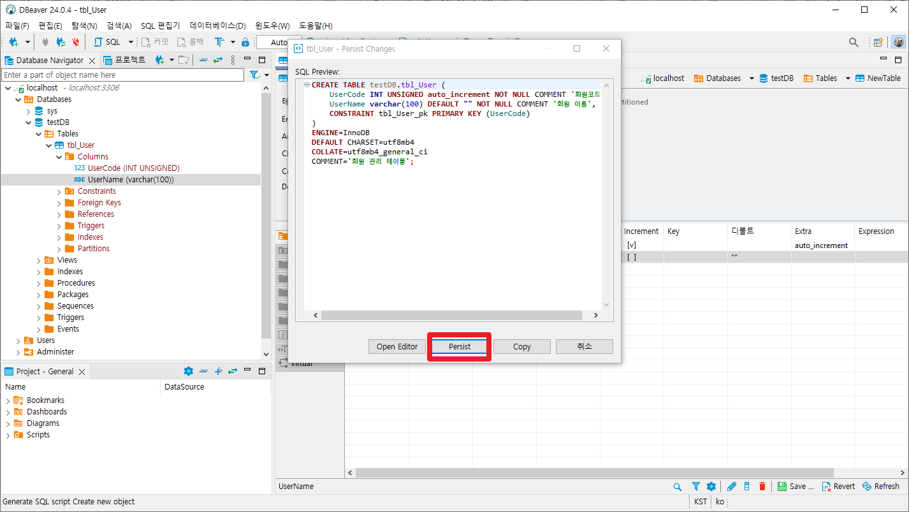Click the filter funnel icon in bottom toolbar
The width and height of the screenshot is (909, 512).
696,486
